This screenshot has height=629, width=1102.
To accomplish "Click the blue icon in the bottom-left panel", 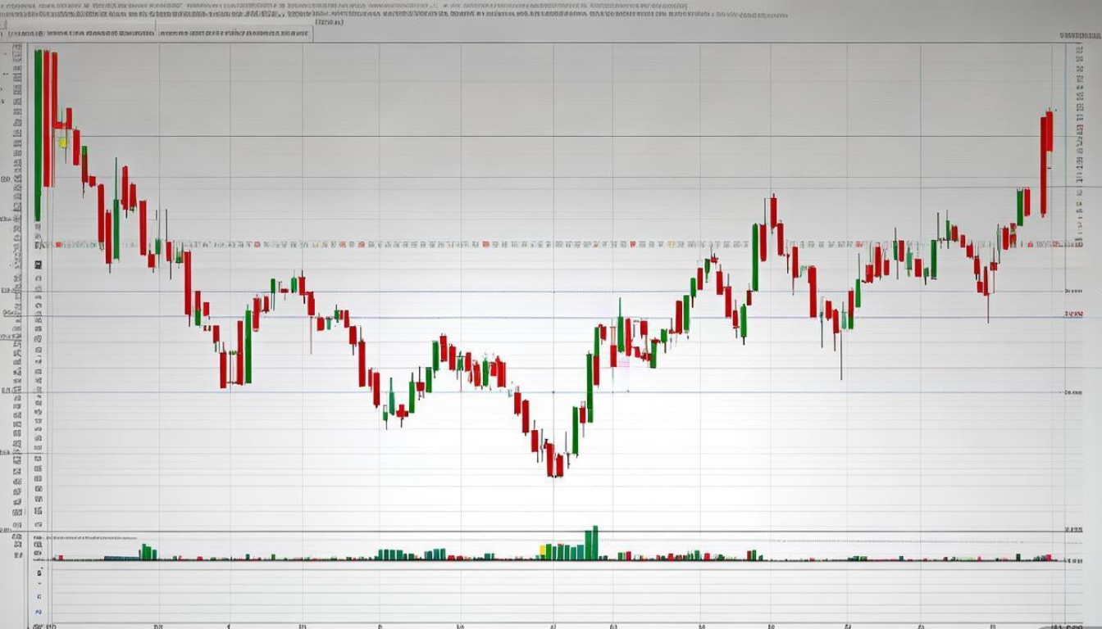I will 38,611.
